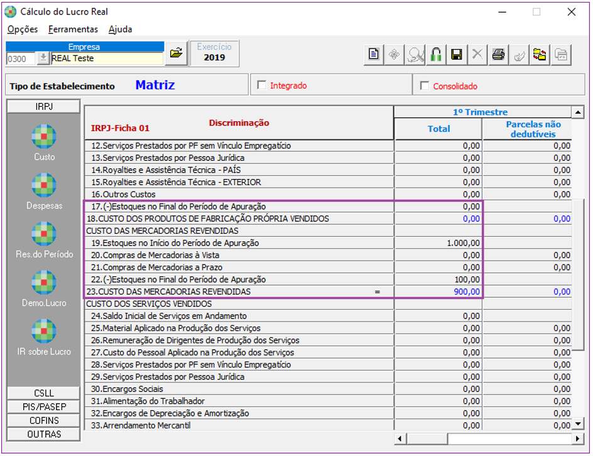Click the application icon in title bar

click(11, 12)
